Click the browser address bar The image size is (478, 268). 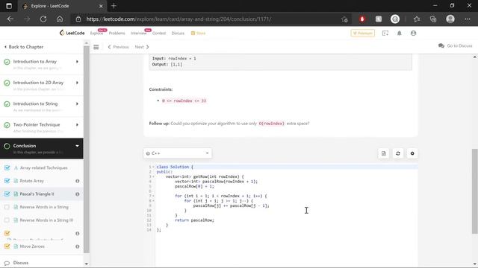[x=211, y=19]
